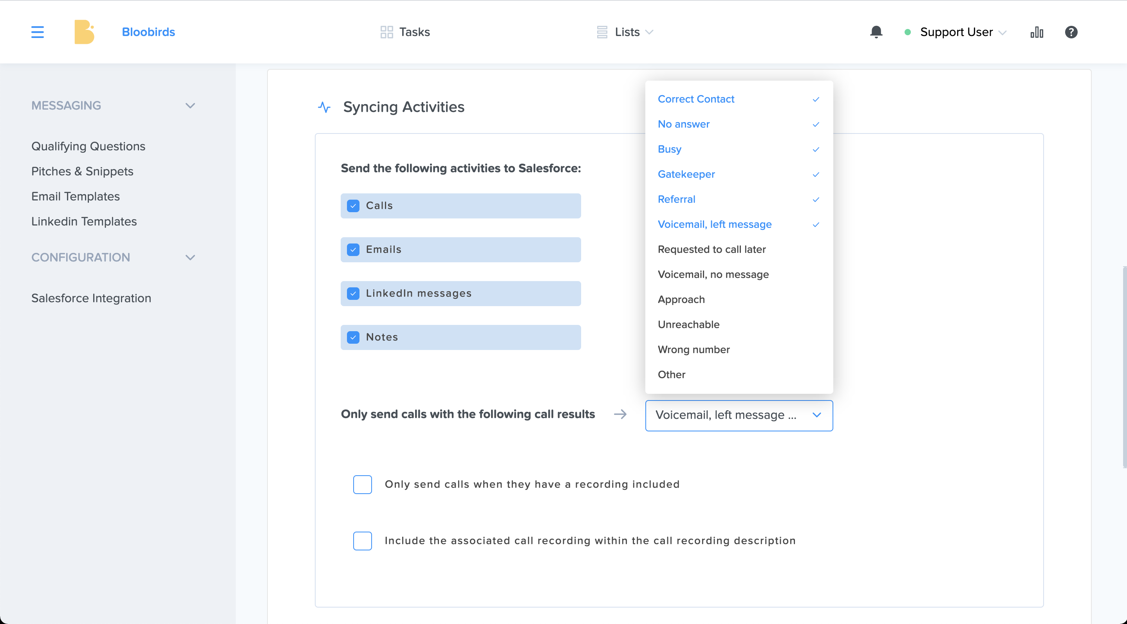The height and width of the screenshot is (624, 1127).
Task: Deselect Referral option
Action: (x=739, y=199)
